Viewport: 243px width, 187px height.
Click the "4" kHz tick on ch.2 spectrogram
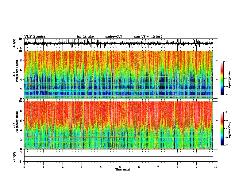tap(21, 130)
